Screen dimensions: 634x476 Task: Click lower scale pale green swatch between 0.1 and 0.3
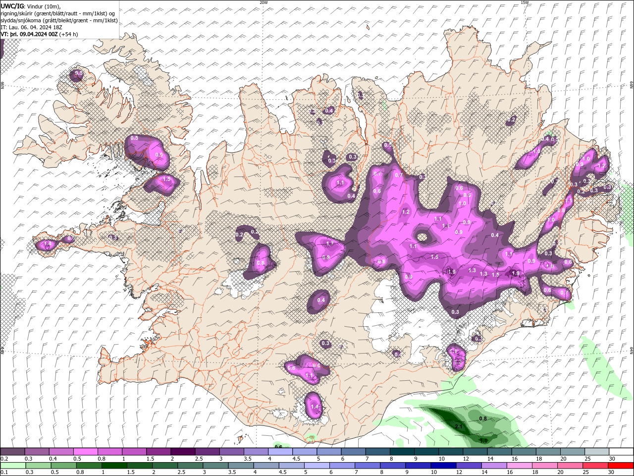(13, 466)
